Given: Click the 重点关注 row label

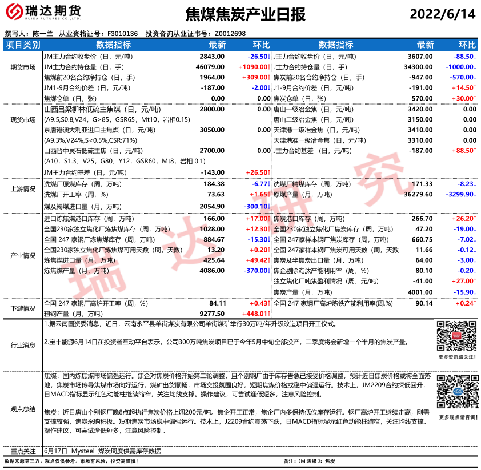Looking at the screenshot, I should point(23,451).
